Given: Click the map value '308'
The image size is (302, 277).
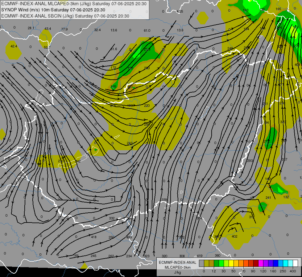Looking at the screenshot, I should tap(182, 256).
